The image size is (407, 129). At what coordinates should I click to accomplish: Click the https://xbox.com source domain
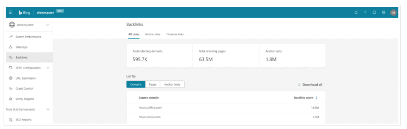pyautogui.click(x=150, y=117)
